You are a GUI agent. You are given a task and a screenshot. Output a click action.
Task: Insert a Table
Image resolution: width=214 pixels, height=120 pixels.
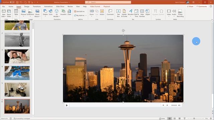click(x=16, y=13)
